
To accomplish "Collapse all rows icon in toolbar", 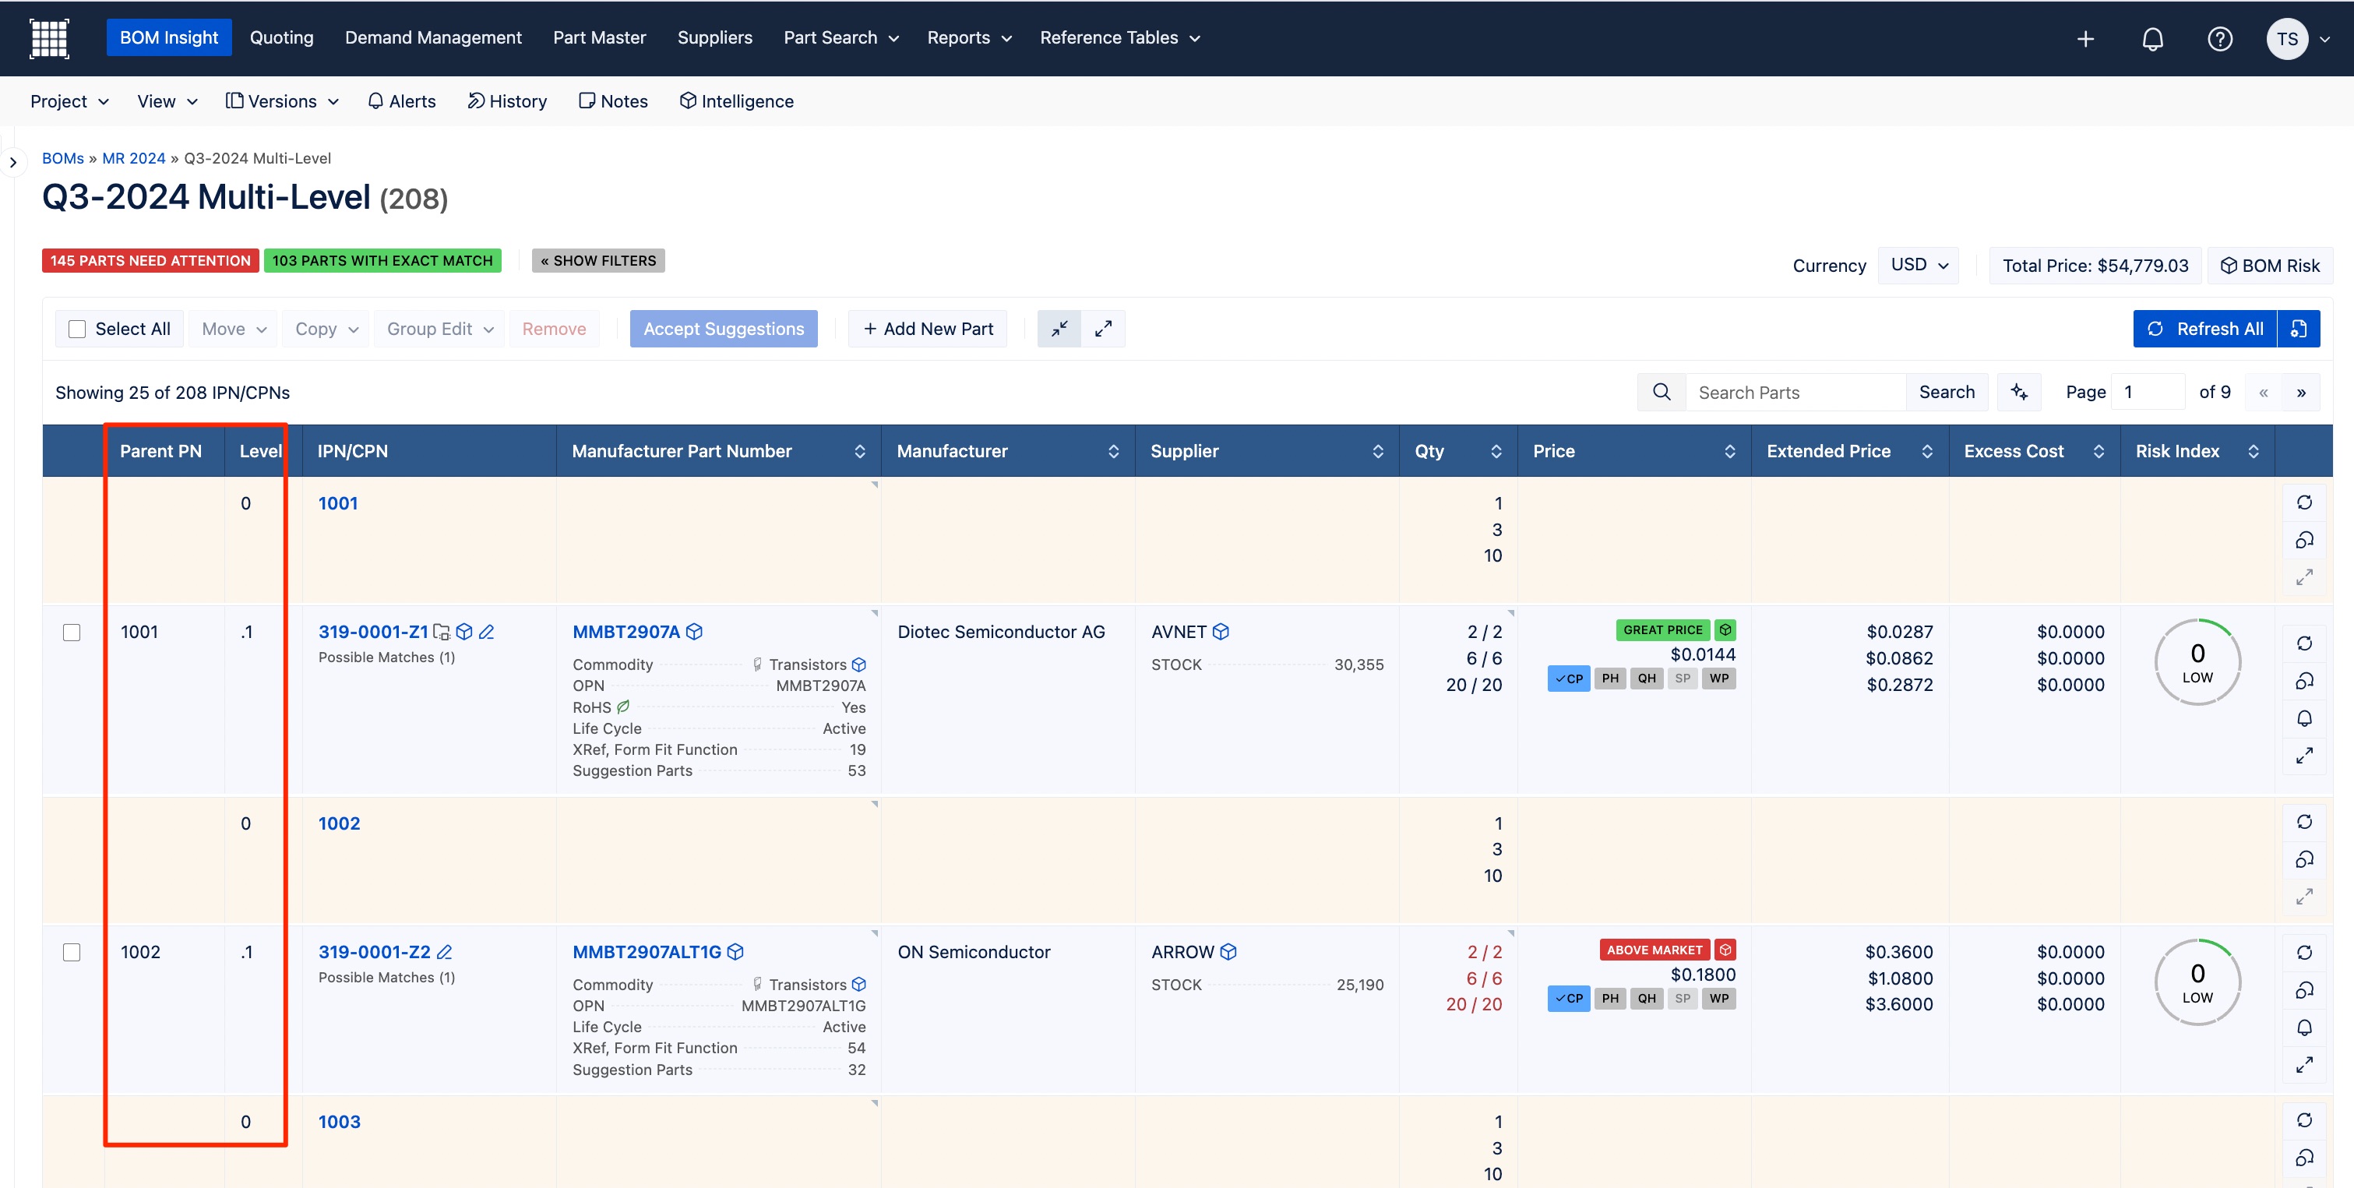I will pyautogui.click(x=1059, y=329).
